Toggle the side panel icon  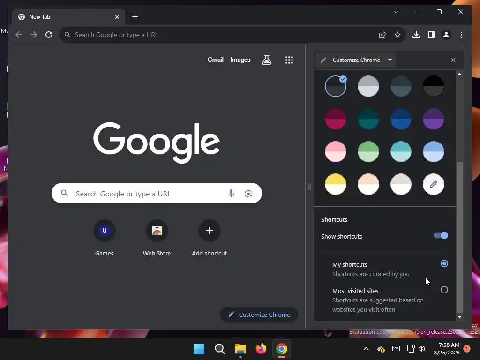tap(431, 35)
